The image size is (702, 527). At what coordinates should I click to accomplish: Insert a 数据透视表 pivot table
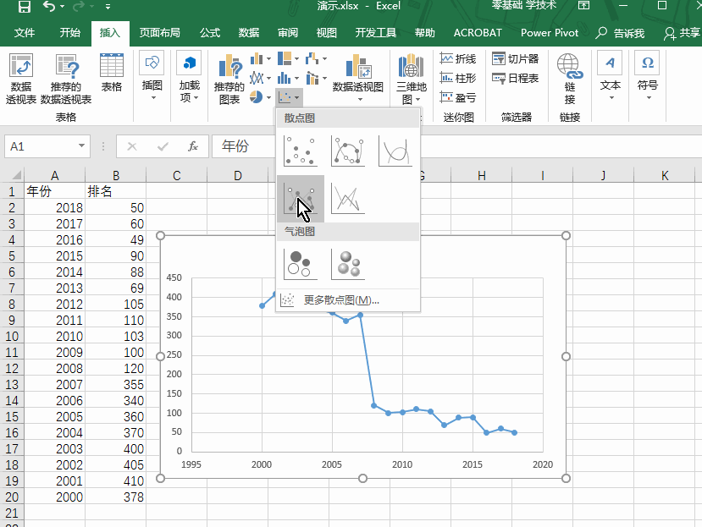(21, 79)
